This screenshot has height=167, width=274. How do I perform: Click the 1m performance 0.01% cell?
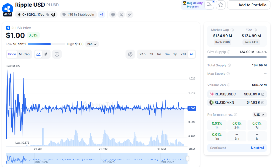[x=217, y=136]
